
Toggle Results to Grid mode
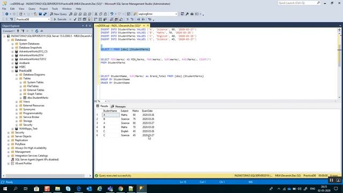pos(116,19)
